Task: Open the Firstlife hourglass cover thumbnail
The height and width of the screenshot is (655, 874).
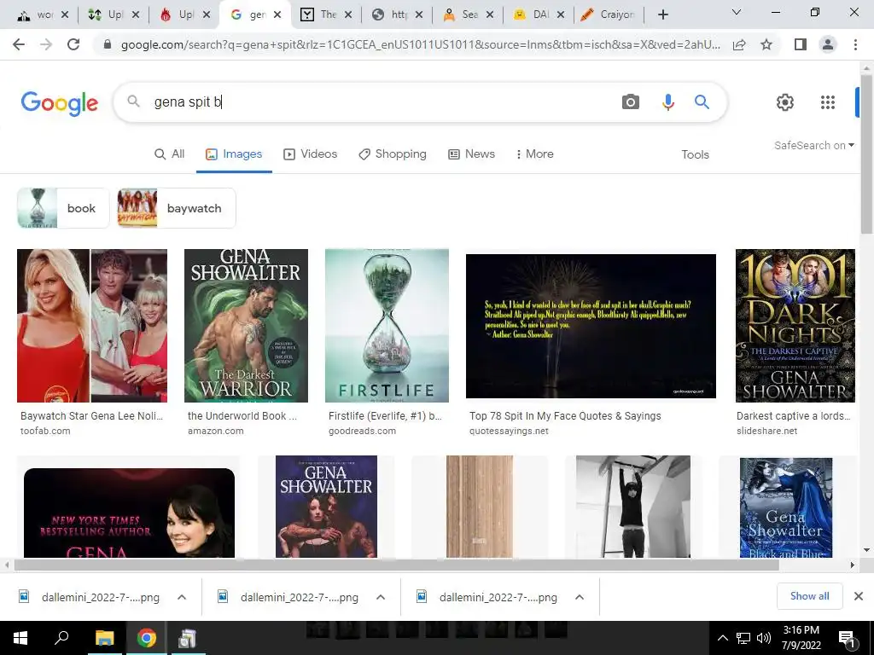Action: (x=387, y=325)
